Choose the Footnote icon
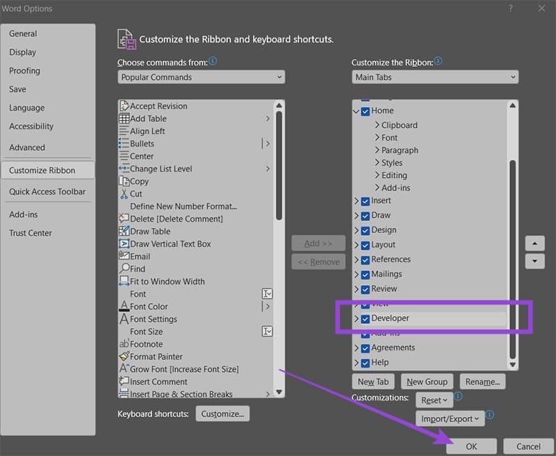This screenshot has height=456, width=556. 124,343
